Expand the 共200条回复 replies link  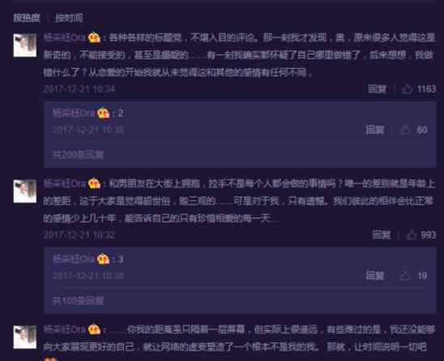click(78, 155)
